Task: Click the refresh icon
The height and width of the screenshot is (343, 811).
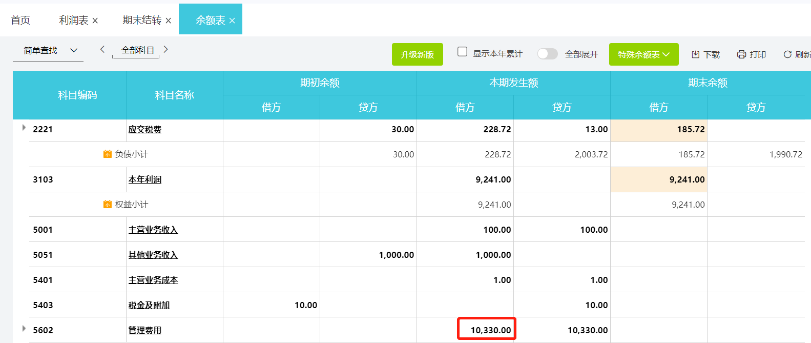Action: 787,54
